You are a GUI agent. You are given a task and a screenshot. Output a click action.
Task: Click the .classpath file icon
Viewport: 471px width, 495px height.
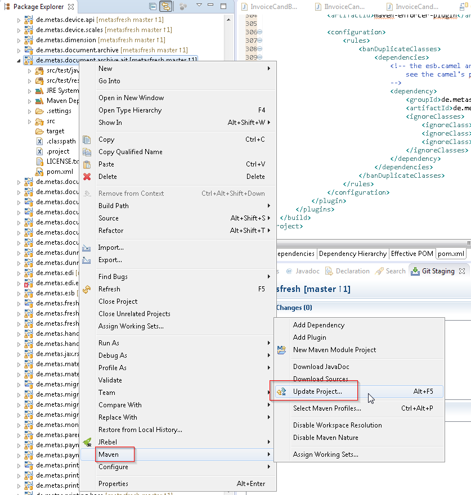coord(39,141)
